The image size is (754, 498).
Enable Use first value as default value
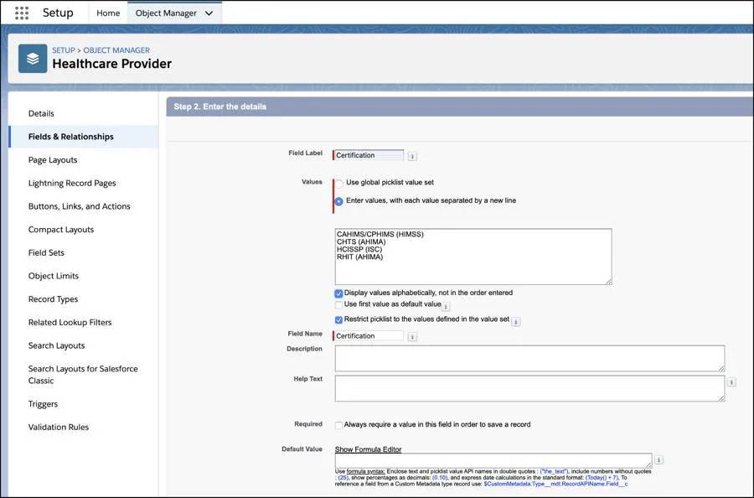(x=338, y=306)
